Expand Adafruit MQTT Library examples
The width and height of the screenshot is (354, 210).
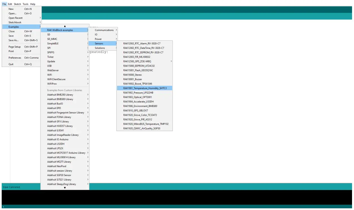coord(65,162)
